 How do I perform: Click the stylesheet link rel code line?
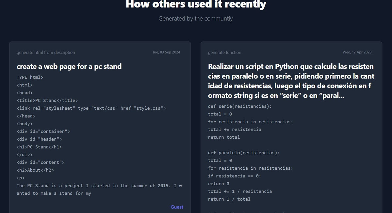91,108
